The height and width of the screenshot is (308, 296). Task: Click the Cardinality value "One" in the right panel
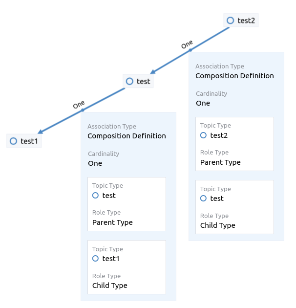tap(203, 103)
